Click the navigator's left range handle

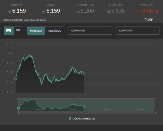(x=18, y=104)
